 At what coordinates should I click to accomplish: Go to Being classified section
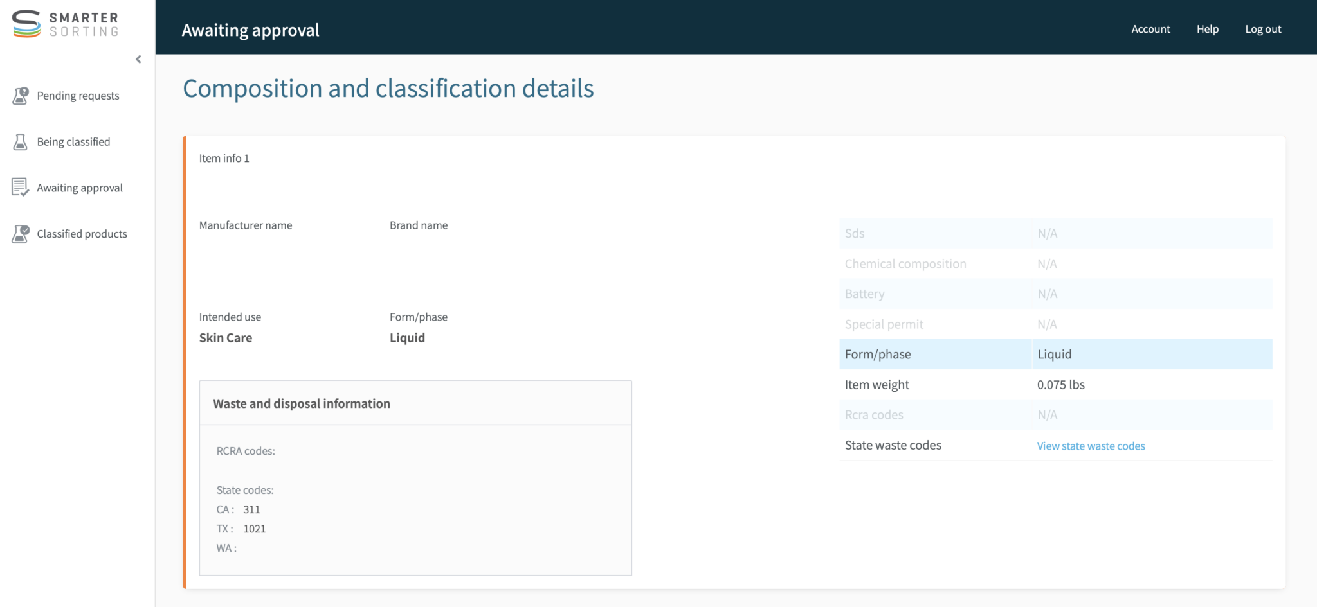(73, 142)
